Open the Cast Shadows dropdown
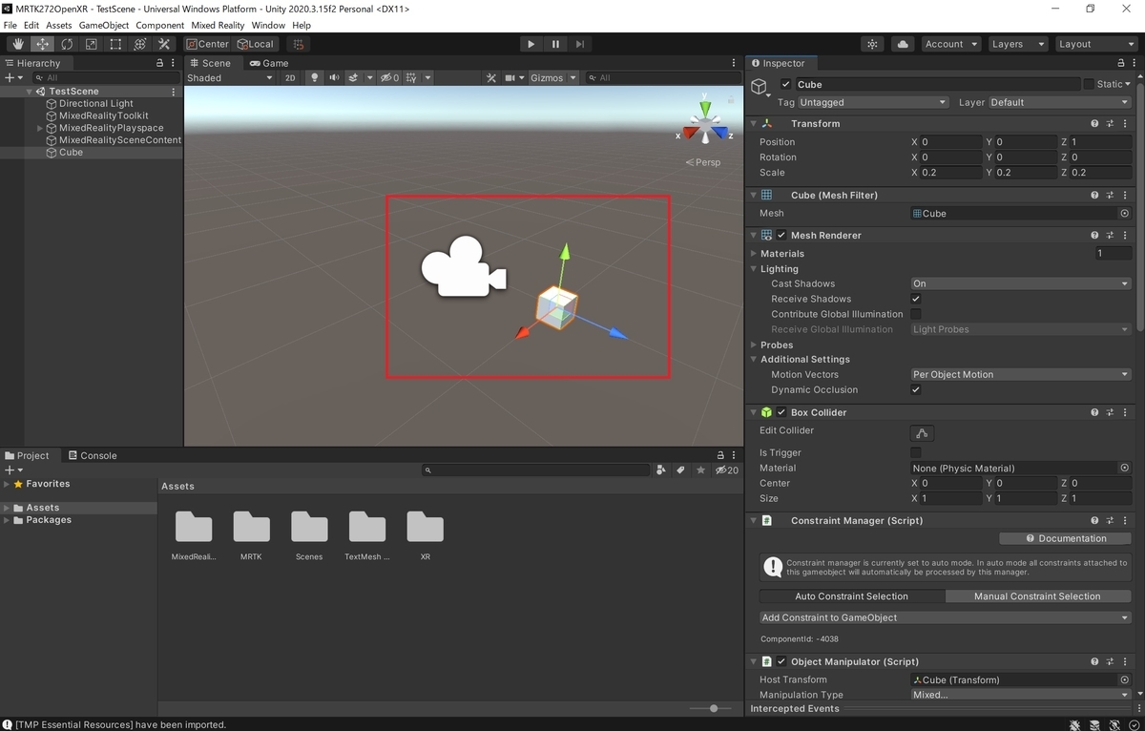The height and width of the screenshot is (731, 1145). tap(1021, 283)
